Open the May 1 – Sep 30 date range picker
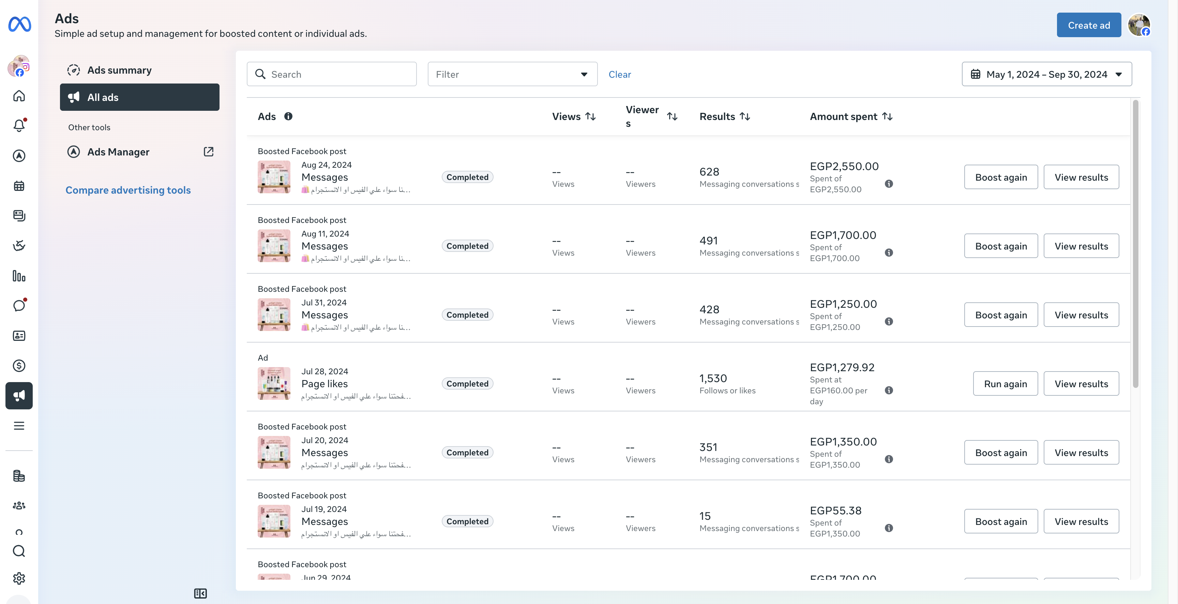Viewport: 1178px width, 604px height. 1047,74
